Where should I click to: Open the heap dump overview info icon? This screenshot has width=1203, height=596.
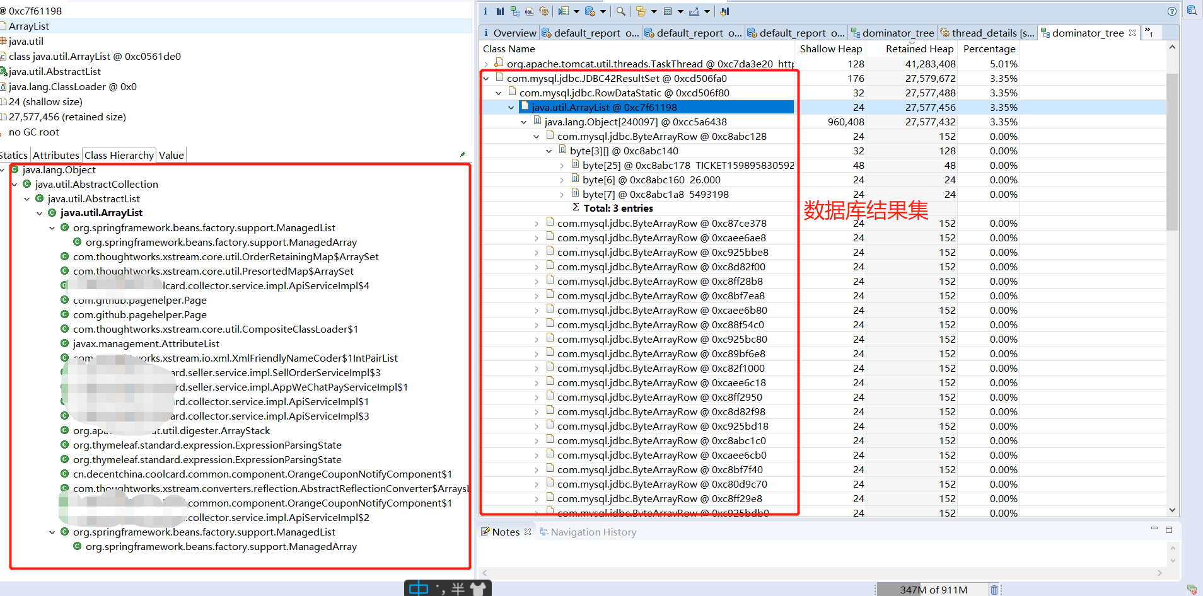pyautogui.click(x=485, y=11)
